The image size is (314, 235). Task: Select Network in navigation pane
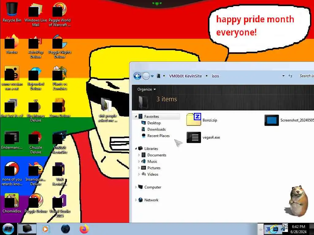(151, 200)
